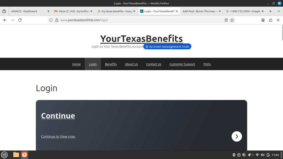Open the Firefox account profile icon
Image resolution: width=283 pixels, height=159 pixels.
pos(263,20)
